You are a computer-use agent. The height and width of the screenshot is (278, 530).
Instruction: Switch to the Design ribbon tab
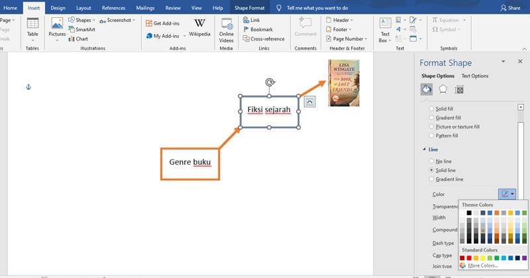pos(58,8)
